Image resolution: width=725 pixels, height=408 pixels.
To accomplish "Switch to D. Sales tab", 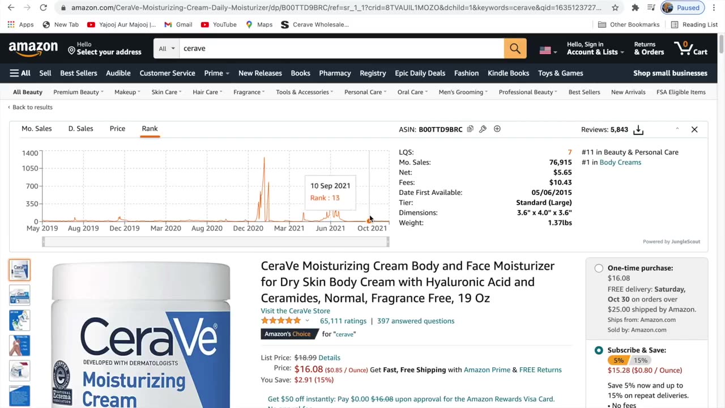I will [x=80, y=129].
